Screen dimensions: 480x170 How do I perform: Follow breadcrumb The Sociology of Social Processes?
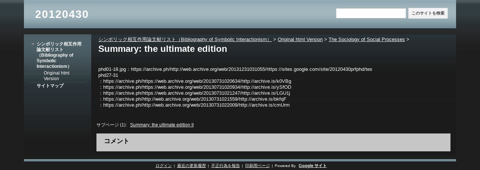(x=367, y=39)
